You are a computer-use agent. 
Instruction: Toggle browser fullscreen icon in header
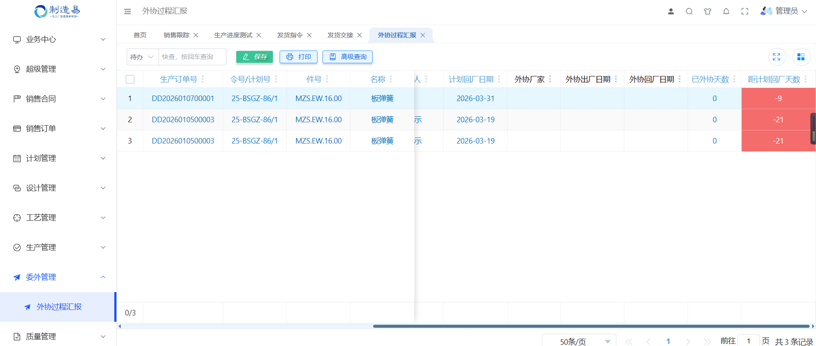click(745, 11)
